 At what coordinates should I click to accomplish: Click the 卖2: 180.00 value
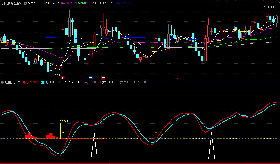128,82
